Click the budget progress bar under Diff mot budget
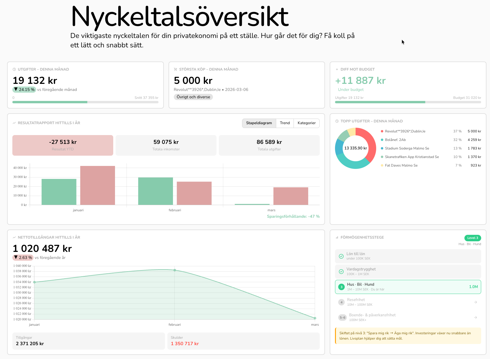This screenshot has width=490, height=359. click(408, 102)
